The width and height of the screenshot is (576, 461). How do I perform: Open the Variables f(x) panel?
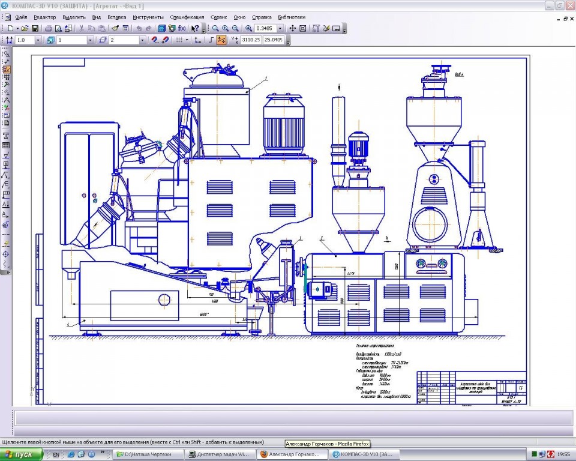[x=182, y=29]
